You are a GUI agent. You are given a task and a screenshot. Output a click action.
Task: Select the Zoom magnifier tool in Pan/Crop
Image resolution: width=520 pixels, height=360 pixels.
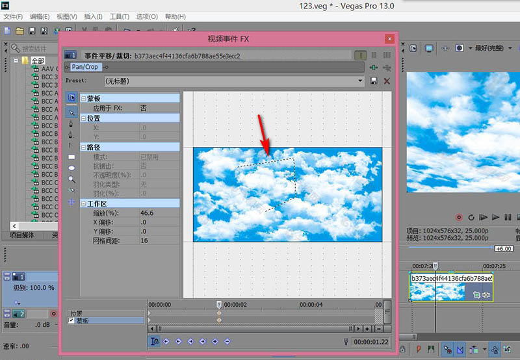[x=71, y=179]
